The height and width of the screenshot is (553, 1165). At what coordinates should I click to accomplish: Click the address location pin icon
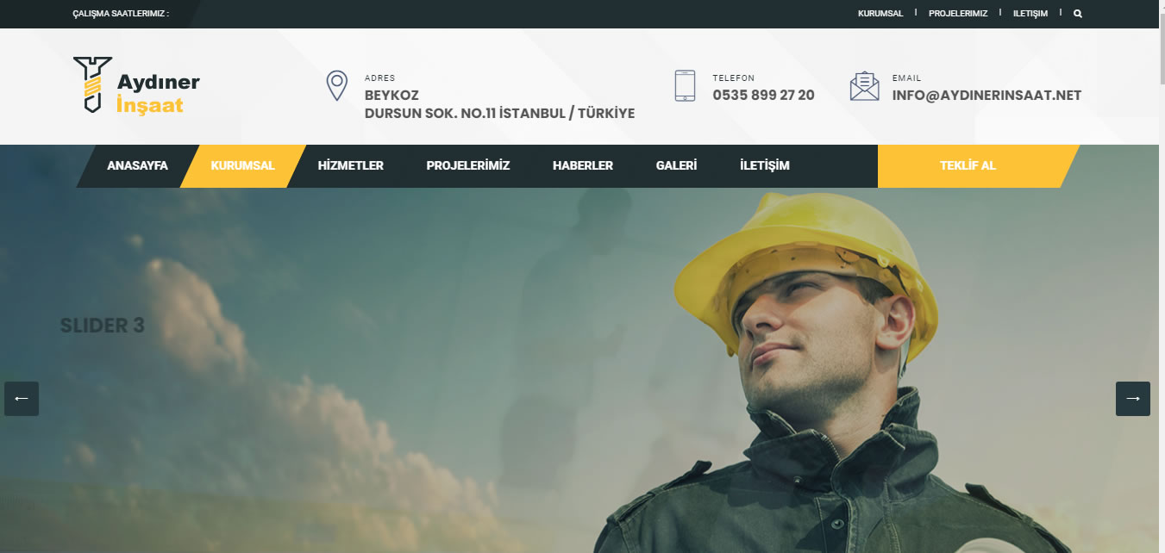point(336,86)
